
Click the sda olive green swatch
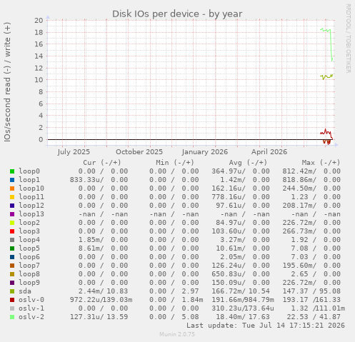pyautogui.click(x=12, y=291)
